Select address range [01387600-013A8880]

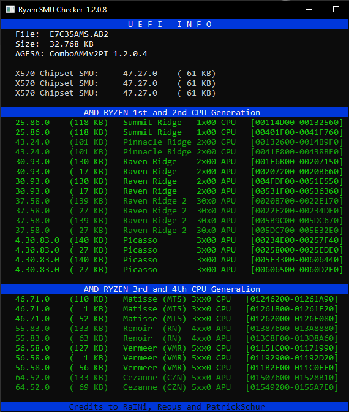[292, 329]
